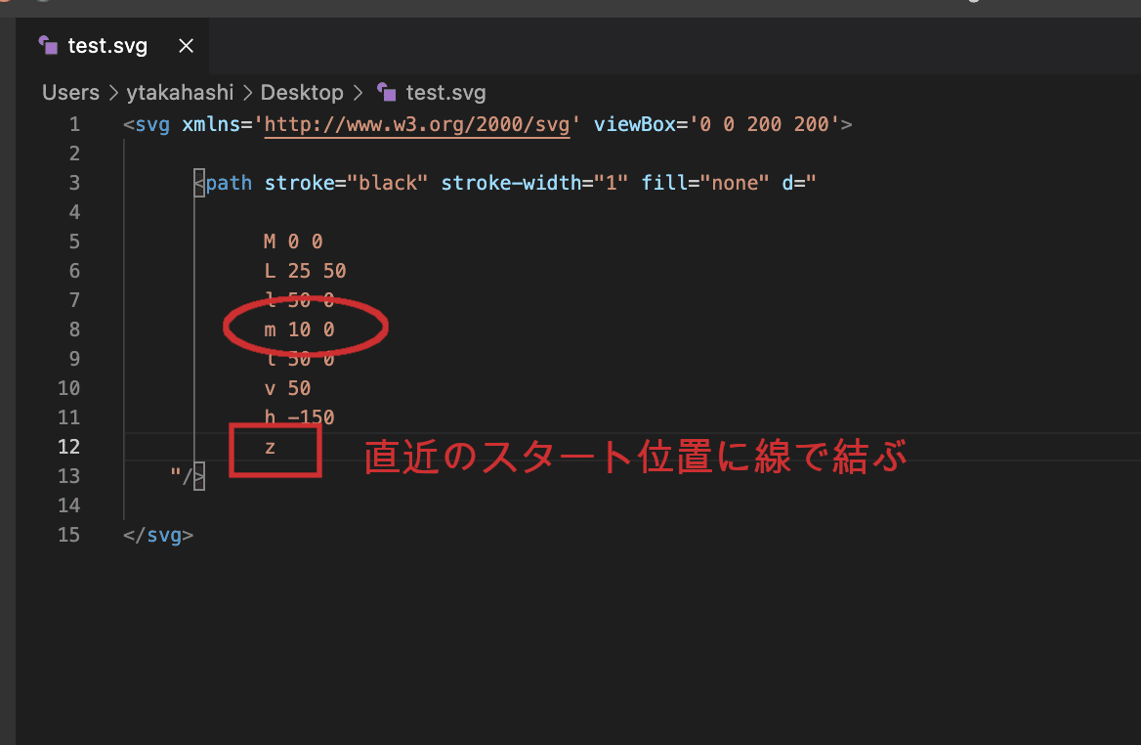Image resolution: width=1141 pixels, height=745 pixels.
Task: Open the Desktop breadcrumb segment
Action: [x=302, y=93]
